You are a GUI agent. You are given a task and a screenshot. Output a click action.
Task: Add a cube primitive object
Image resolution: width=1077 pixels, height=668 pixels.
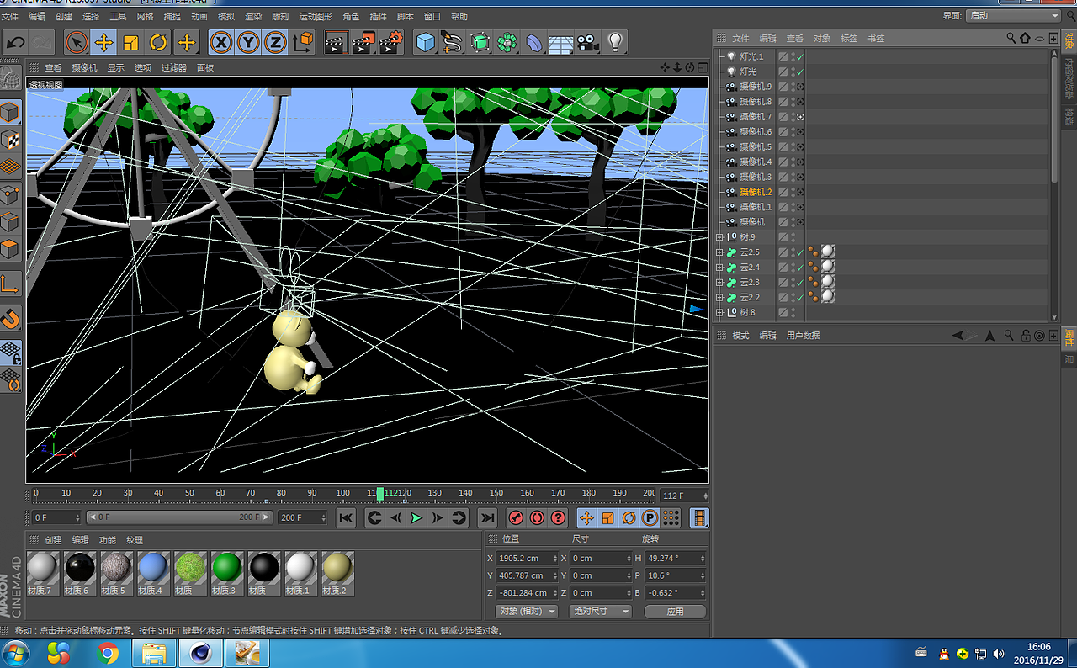pos(427,42)
